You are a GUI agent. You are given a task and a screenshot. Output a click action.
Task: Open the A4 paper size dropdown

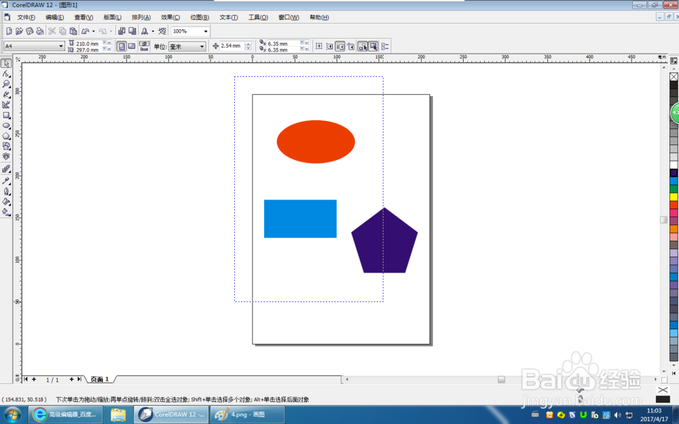[60, 46]
